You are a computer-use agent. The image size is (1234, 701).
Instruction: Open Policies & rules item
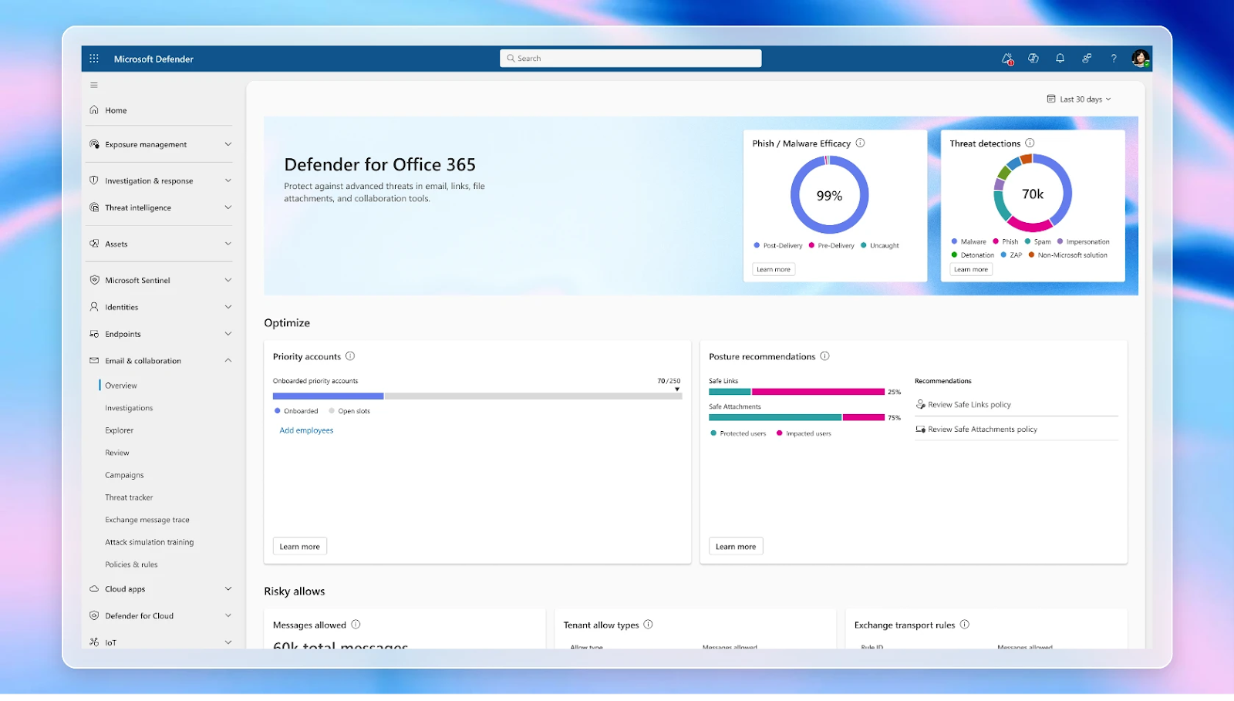[x=131, y=565]
